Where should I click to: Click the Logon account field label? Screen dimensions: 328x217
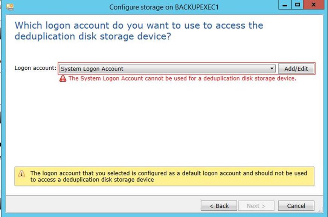(x=35, y=68)
